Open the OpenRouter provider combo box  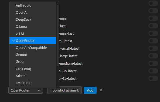[26, 90]
